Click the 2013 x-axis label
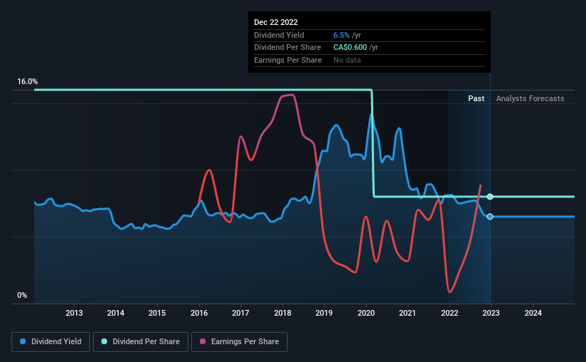This screenshot has height=362, width=586. 74,313
